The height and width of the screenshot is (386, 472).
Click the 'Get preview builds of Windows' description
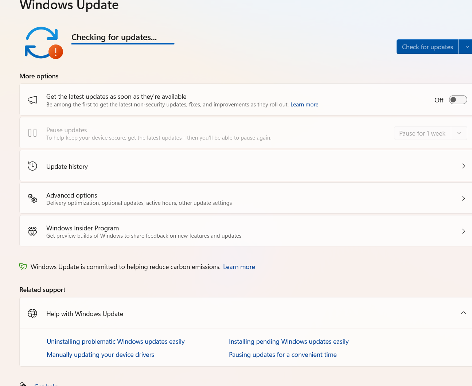pyautogui.click(x=144, y=236)
